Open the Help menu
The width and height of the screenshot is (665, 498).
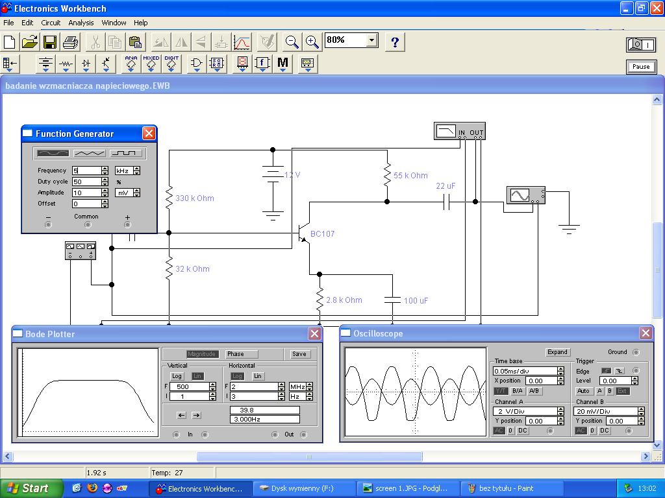click(141, 23)
